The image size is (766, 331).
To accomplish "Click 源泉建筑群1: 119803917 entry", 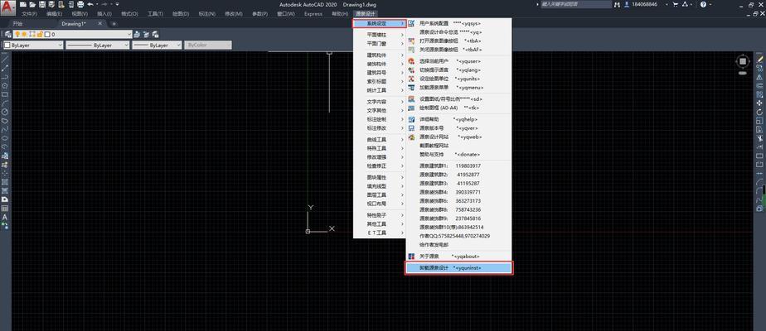I will tap(449, 165).
